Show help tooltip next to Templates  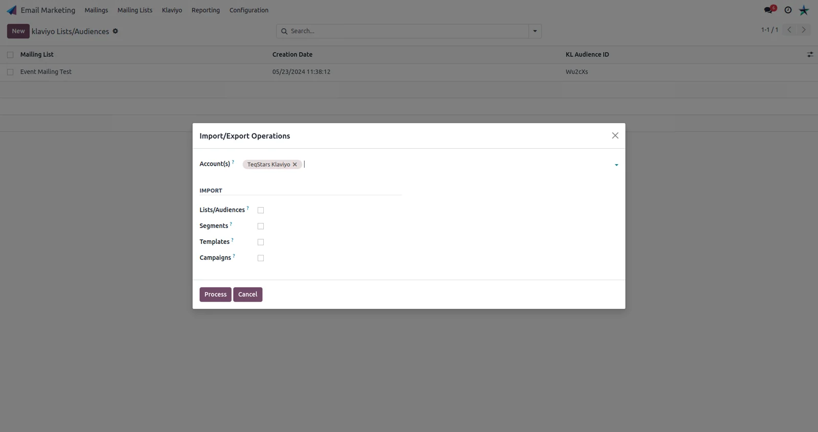233,240
